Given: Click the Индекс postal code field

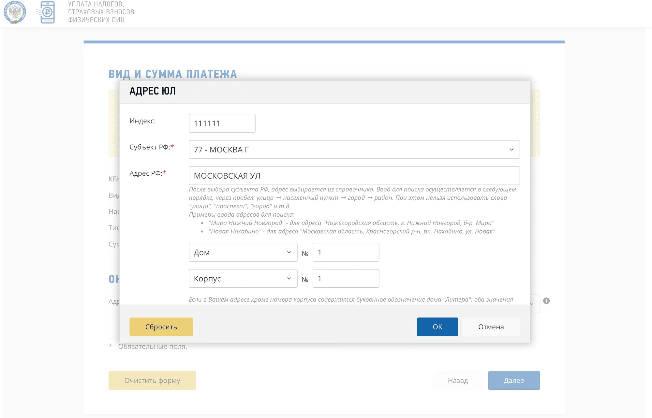Looking at the screenshot, I should (222, 123).
